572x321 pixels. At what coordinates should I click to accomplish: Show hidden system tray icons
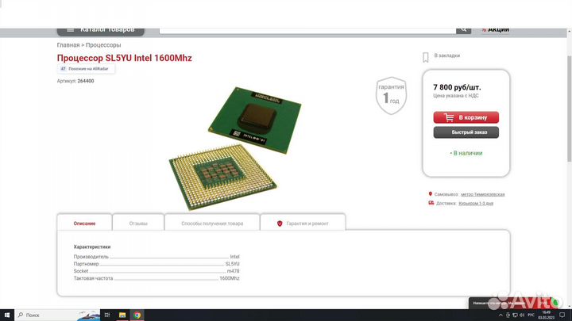(500, 315)
